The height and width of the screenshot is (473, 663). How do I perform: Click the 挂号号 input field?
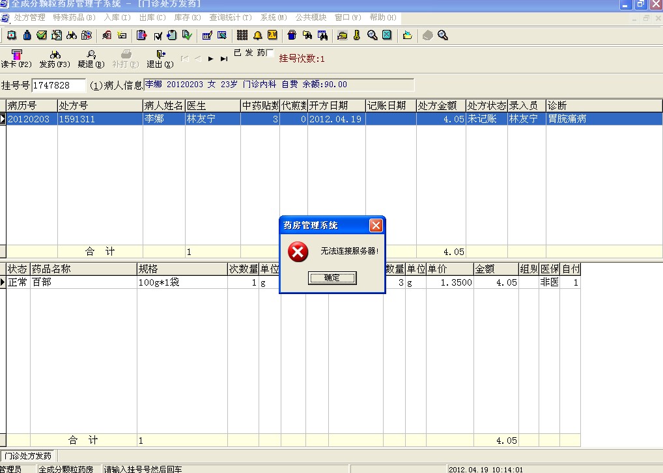[59, 85]
